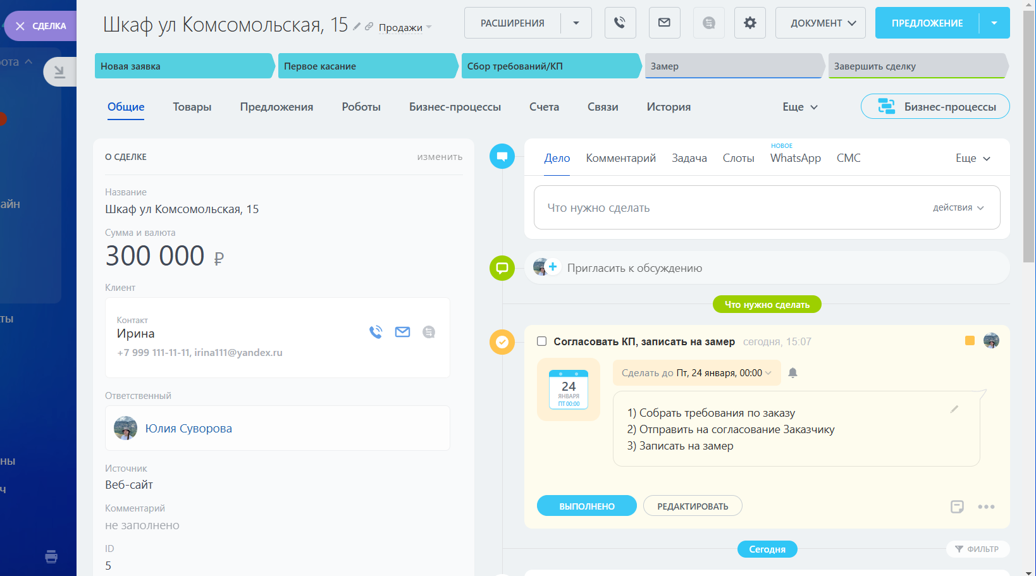The width and height of the screenshot is (1036, 576).
Task: Edit task description with the pencil icon
Action: 954,409
